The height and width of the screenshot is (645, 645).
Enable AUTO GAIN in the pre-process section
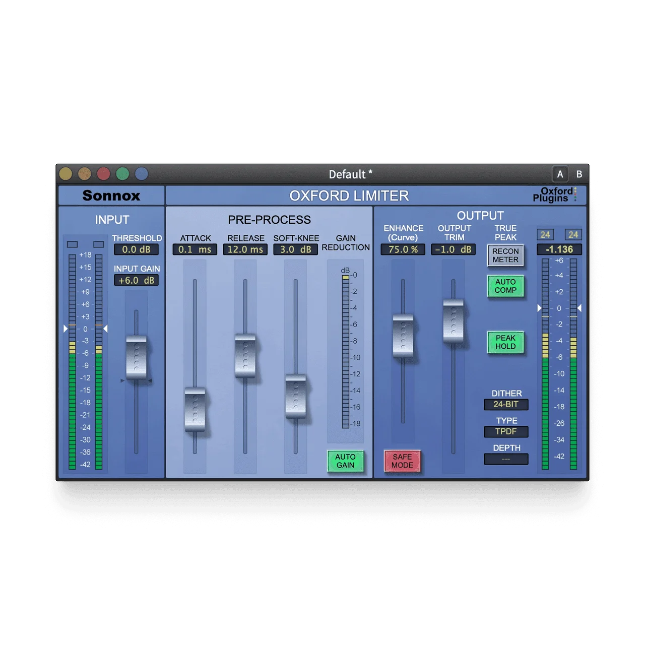345,461
